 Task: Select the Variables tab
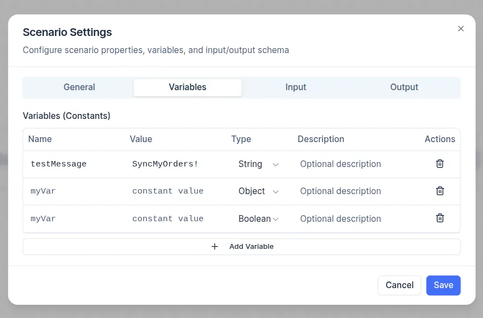[188, 87]
